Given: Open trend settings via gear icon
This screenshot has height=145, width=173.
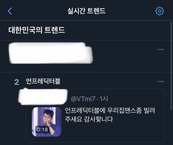Looking at the screenshot, I should click(160, 11).
